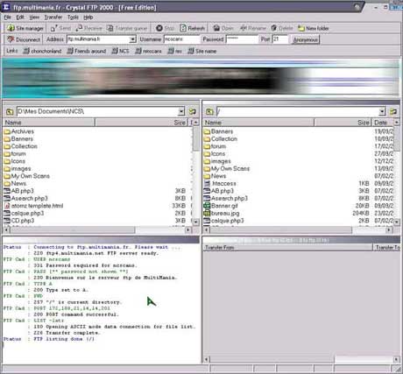Disconnect from the FTP server

click(24, 39)
